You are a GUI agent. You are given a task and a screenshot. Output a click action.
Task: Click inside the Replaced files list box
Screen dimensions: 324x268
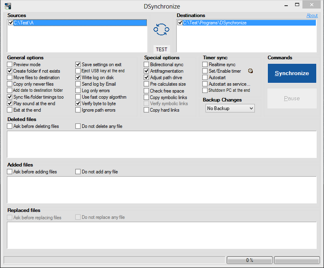click(162, 235)
